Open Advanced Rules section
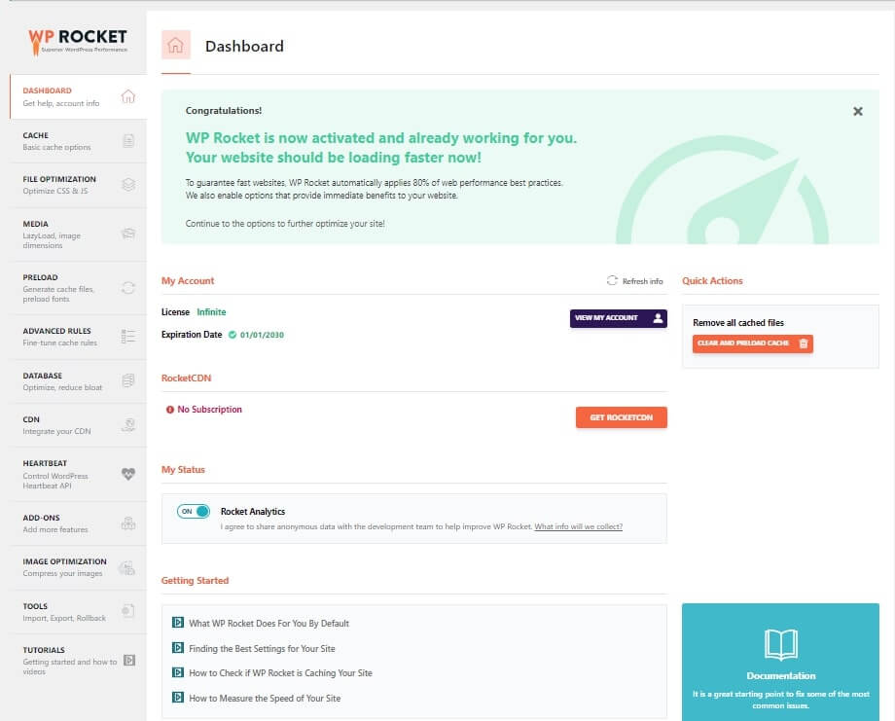 78,337
